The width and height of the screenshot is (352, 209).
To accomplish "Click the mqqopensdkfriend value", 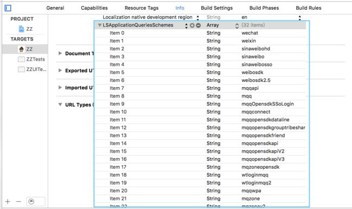I will click(x=263, y=135).
